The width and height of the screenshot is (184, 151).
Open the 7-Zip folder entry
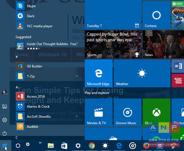click(47, 76)
